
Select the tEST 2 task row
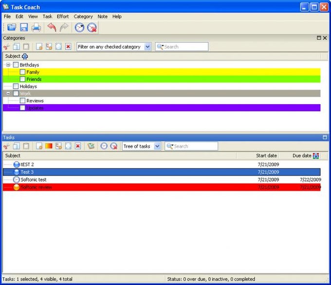162,164
